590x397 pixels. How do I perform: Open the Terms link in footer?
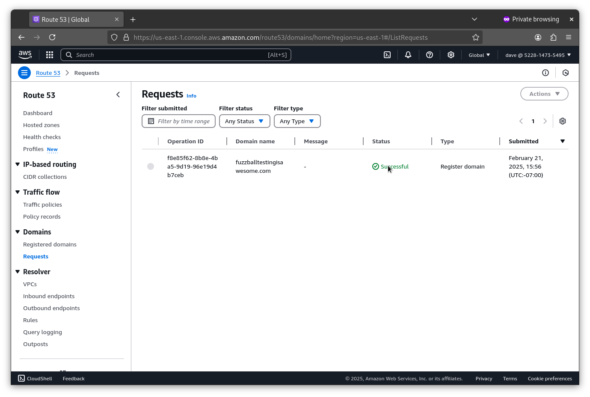click(x=510, y=379)
